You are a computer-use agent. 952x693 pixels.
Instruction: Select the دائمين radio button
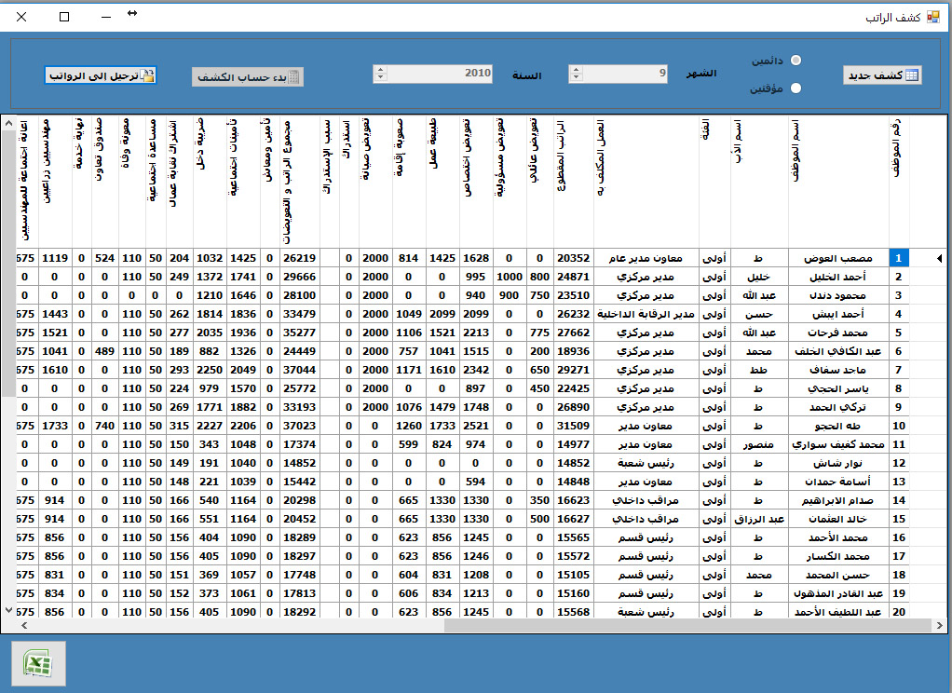(x=795, y=61)
